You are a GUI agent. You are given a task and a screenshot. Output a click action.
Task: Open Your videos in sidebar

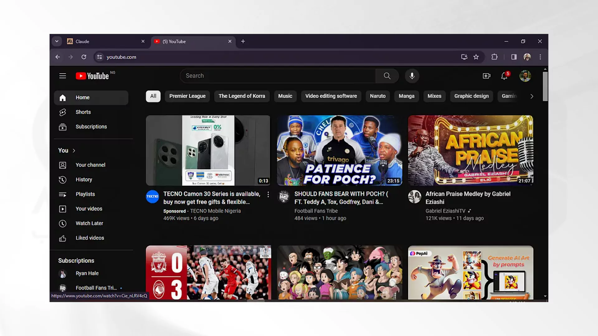pos(91,209)
